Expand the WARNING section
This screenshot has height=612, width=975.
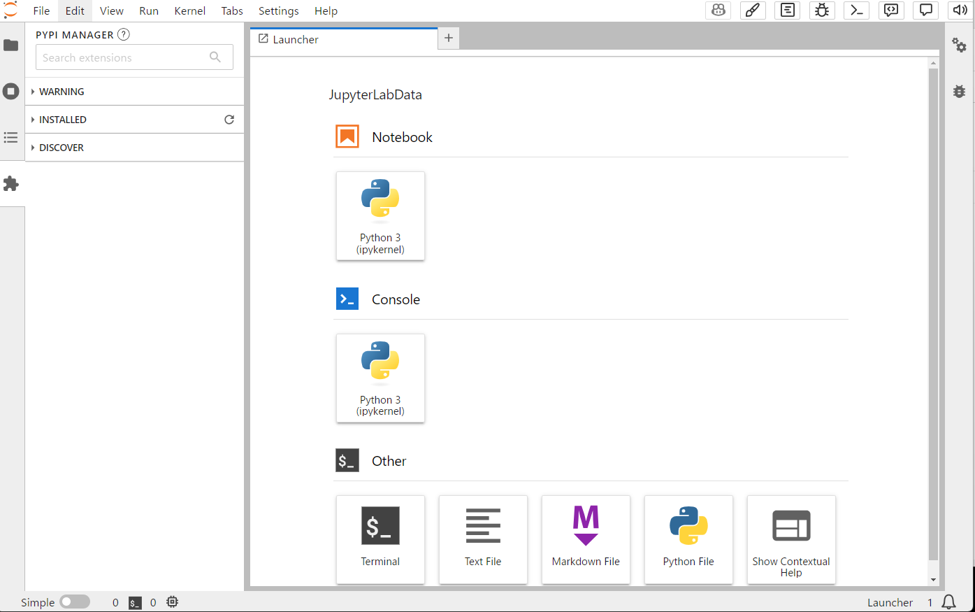tap(62, 92)
